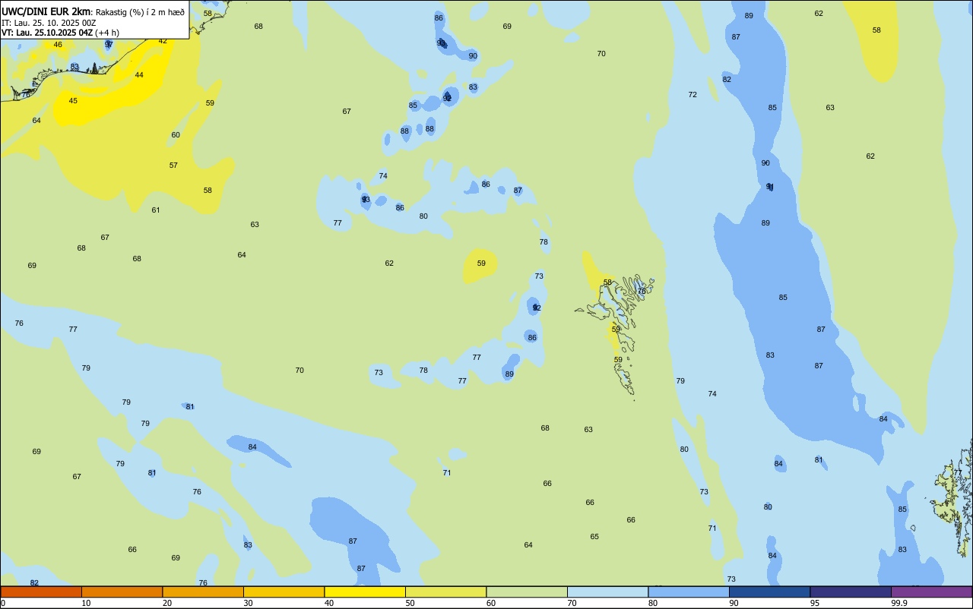The width and height of the screenshot is (973, 609).
Task: Select the 'VT: Lau. 25.10.2025 04Z' line
Action: (47, 33)
